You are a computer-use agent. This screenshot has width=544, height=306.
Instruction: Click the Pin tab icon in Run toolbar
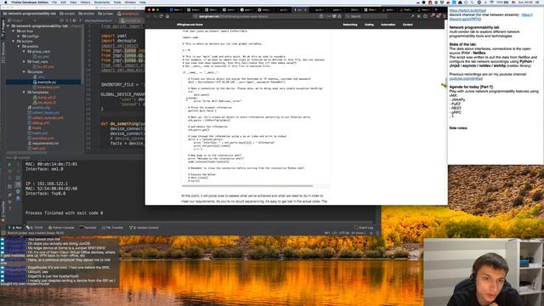point(9,195)
